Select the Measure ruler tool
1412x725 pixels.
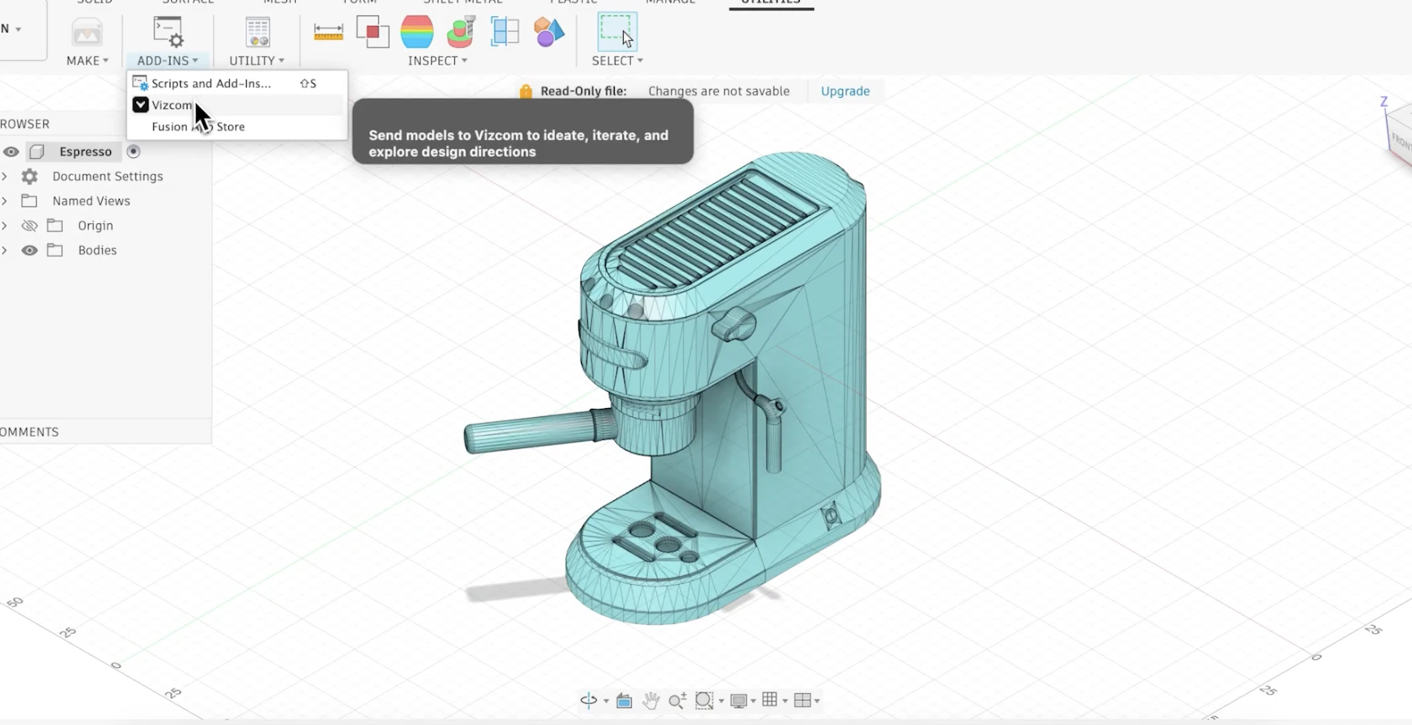pyautogui.click(x=328, y=32)
